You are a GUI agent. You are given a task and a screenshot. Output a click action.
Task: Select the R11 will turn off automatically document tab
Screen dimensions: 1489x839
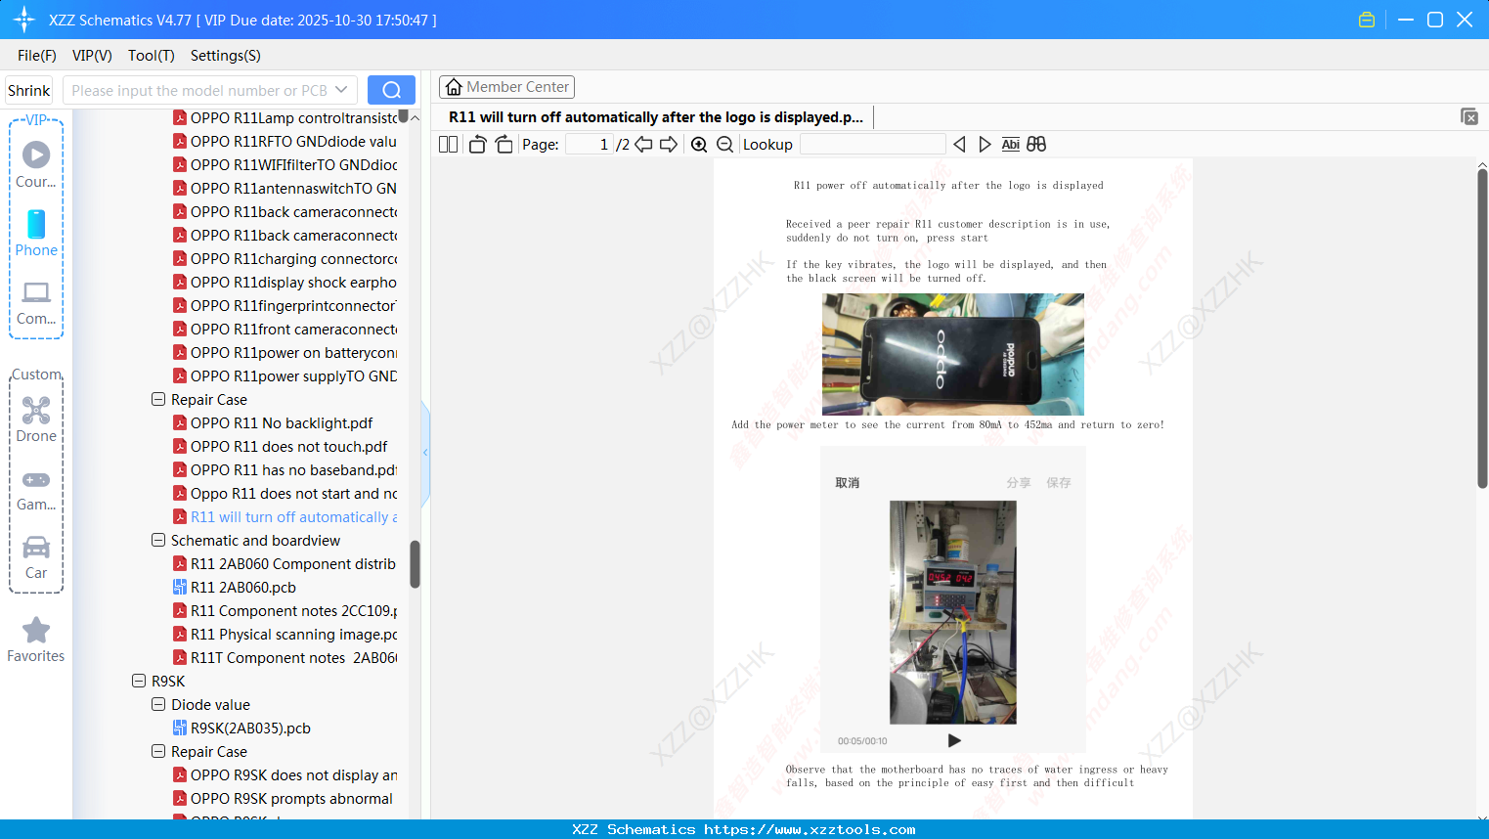click(x=656, y=117)
